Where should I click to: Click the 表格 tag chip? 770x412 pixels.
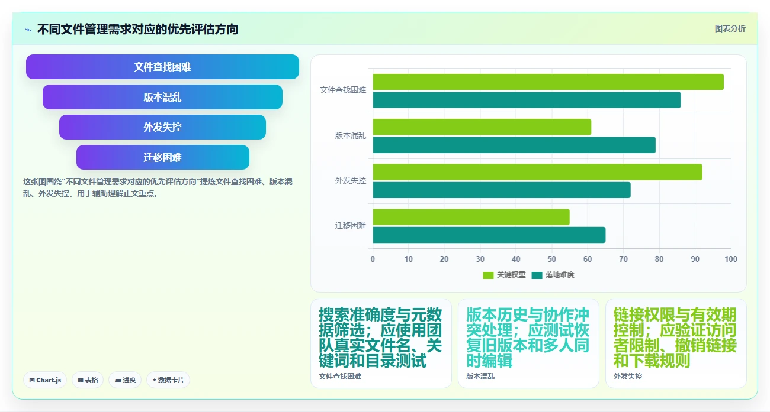click(x=88, y=380)
